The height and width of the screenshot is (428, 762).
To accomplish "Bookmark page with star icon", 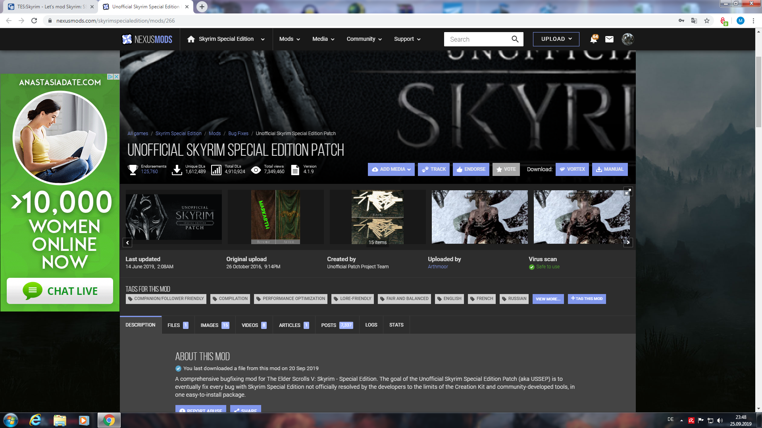I will tap(707, 21).
